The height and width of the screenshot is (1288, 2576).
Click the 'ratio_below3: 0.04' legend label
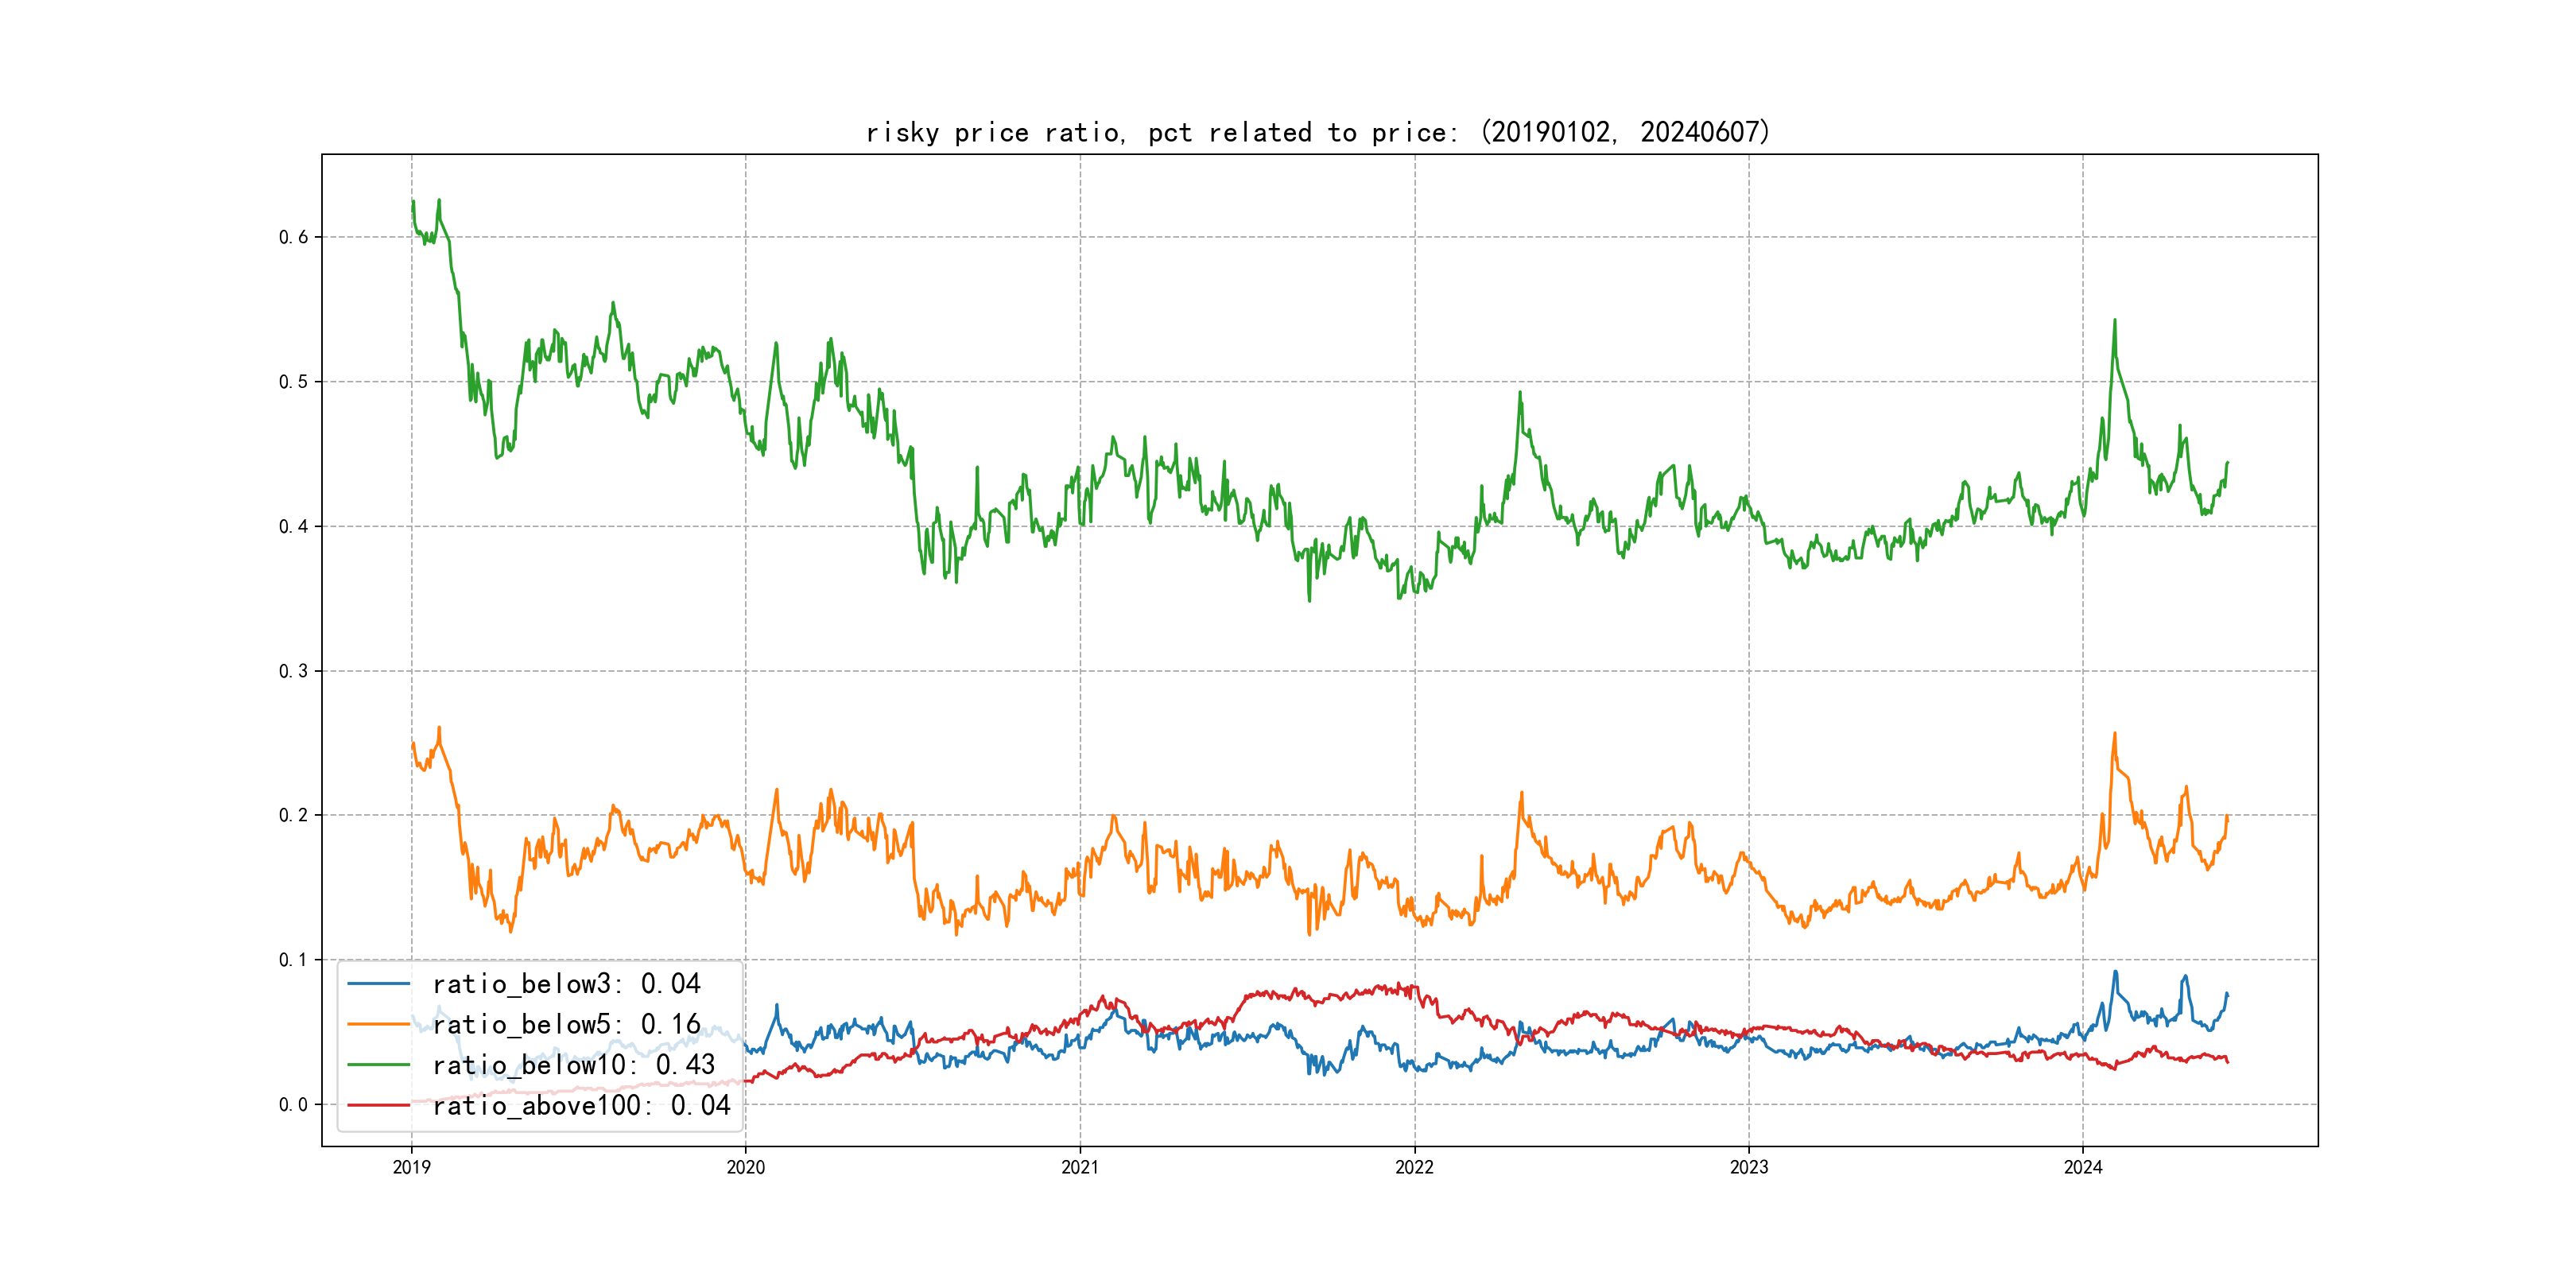pyautogui.click(x=566, y=984)
